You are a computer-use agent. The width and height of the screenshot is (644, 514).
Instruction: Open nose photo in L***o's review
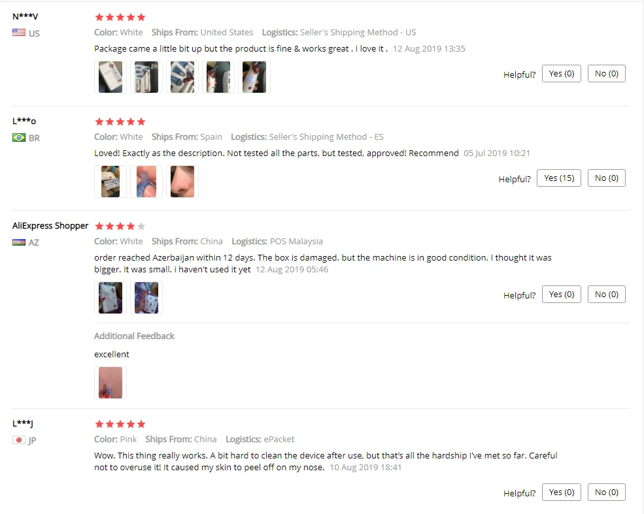[182, 182]
